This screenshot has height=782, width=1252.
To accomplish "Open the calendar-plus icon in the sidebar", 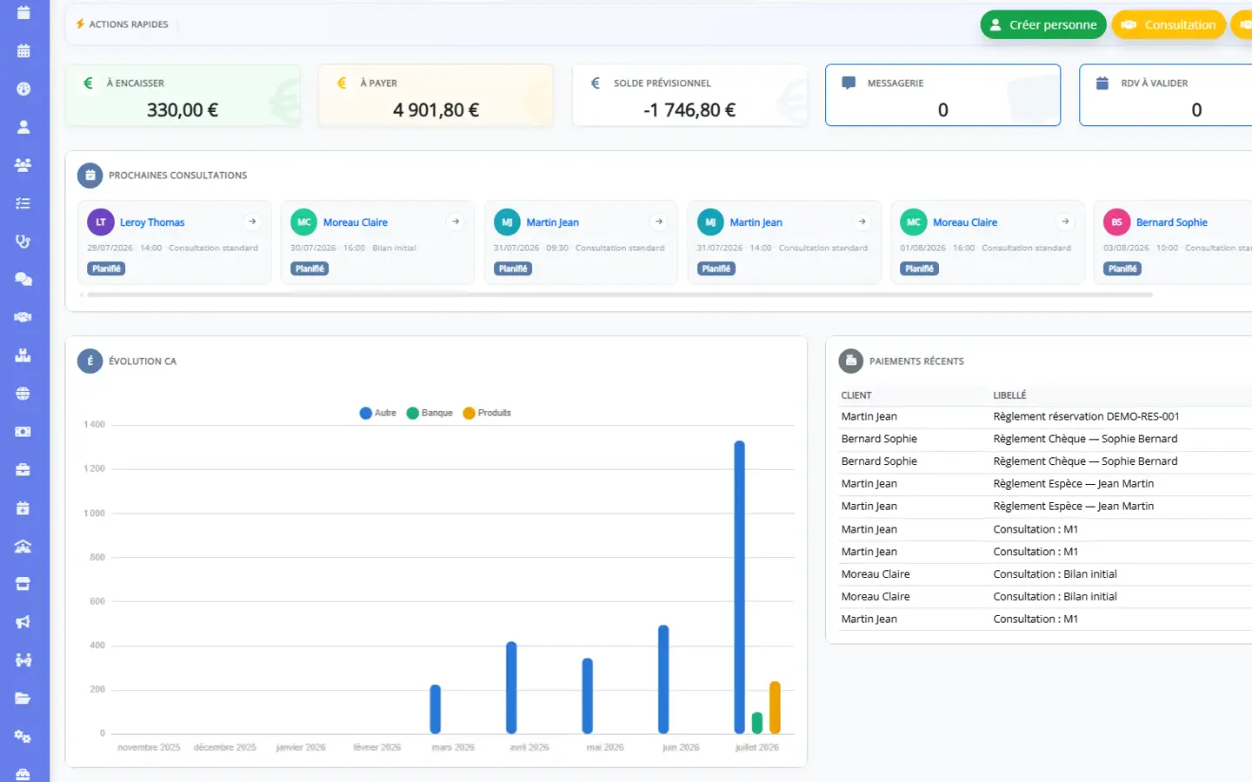I will [23, 508].
